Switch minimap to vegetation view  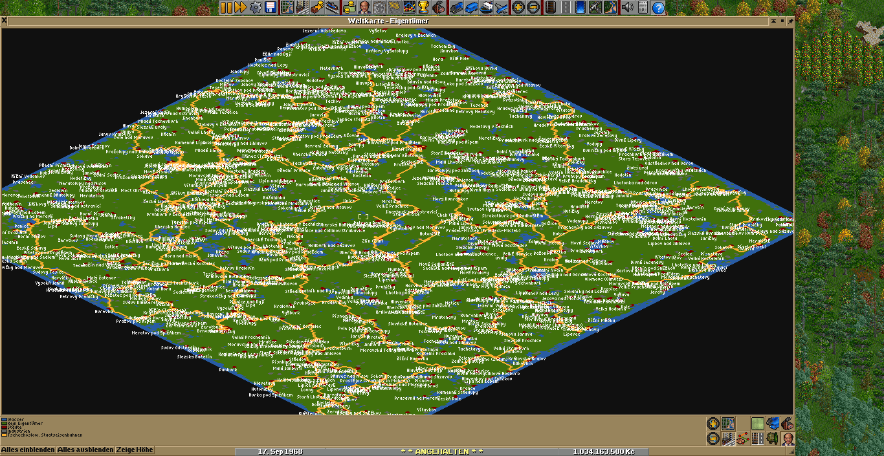click(772, 439)
